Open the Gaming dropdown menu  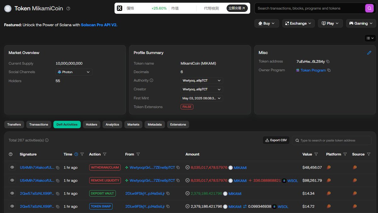tap(361, 23)
